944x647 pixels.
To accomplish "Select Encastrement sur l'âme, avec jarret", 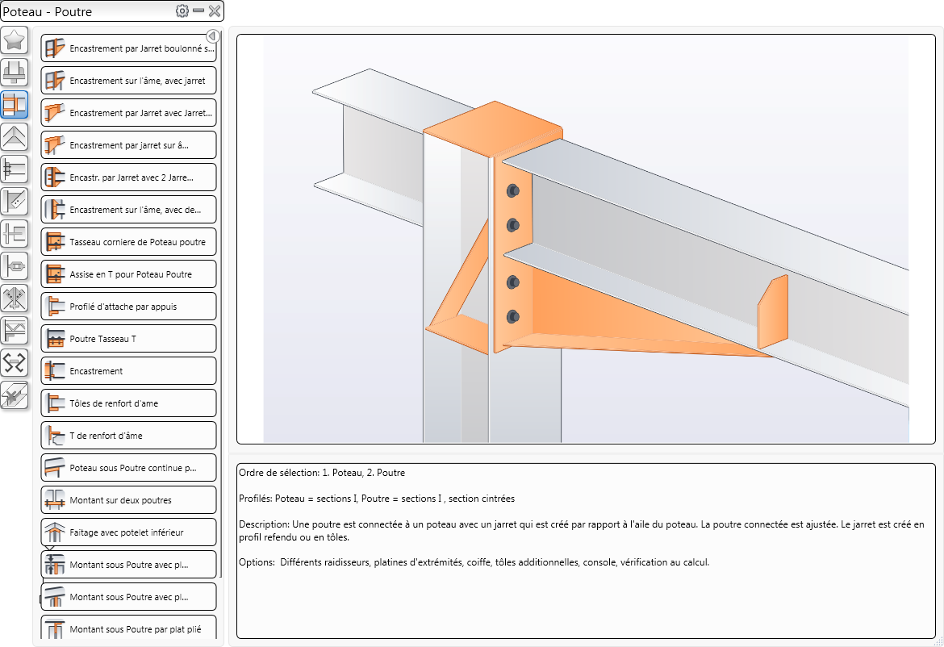I will point(129,81).
